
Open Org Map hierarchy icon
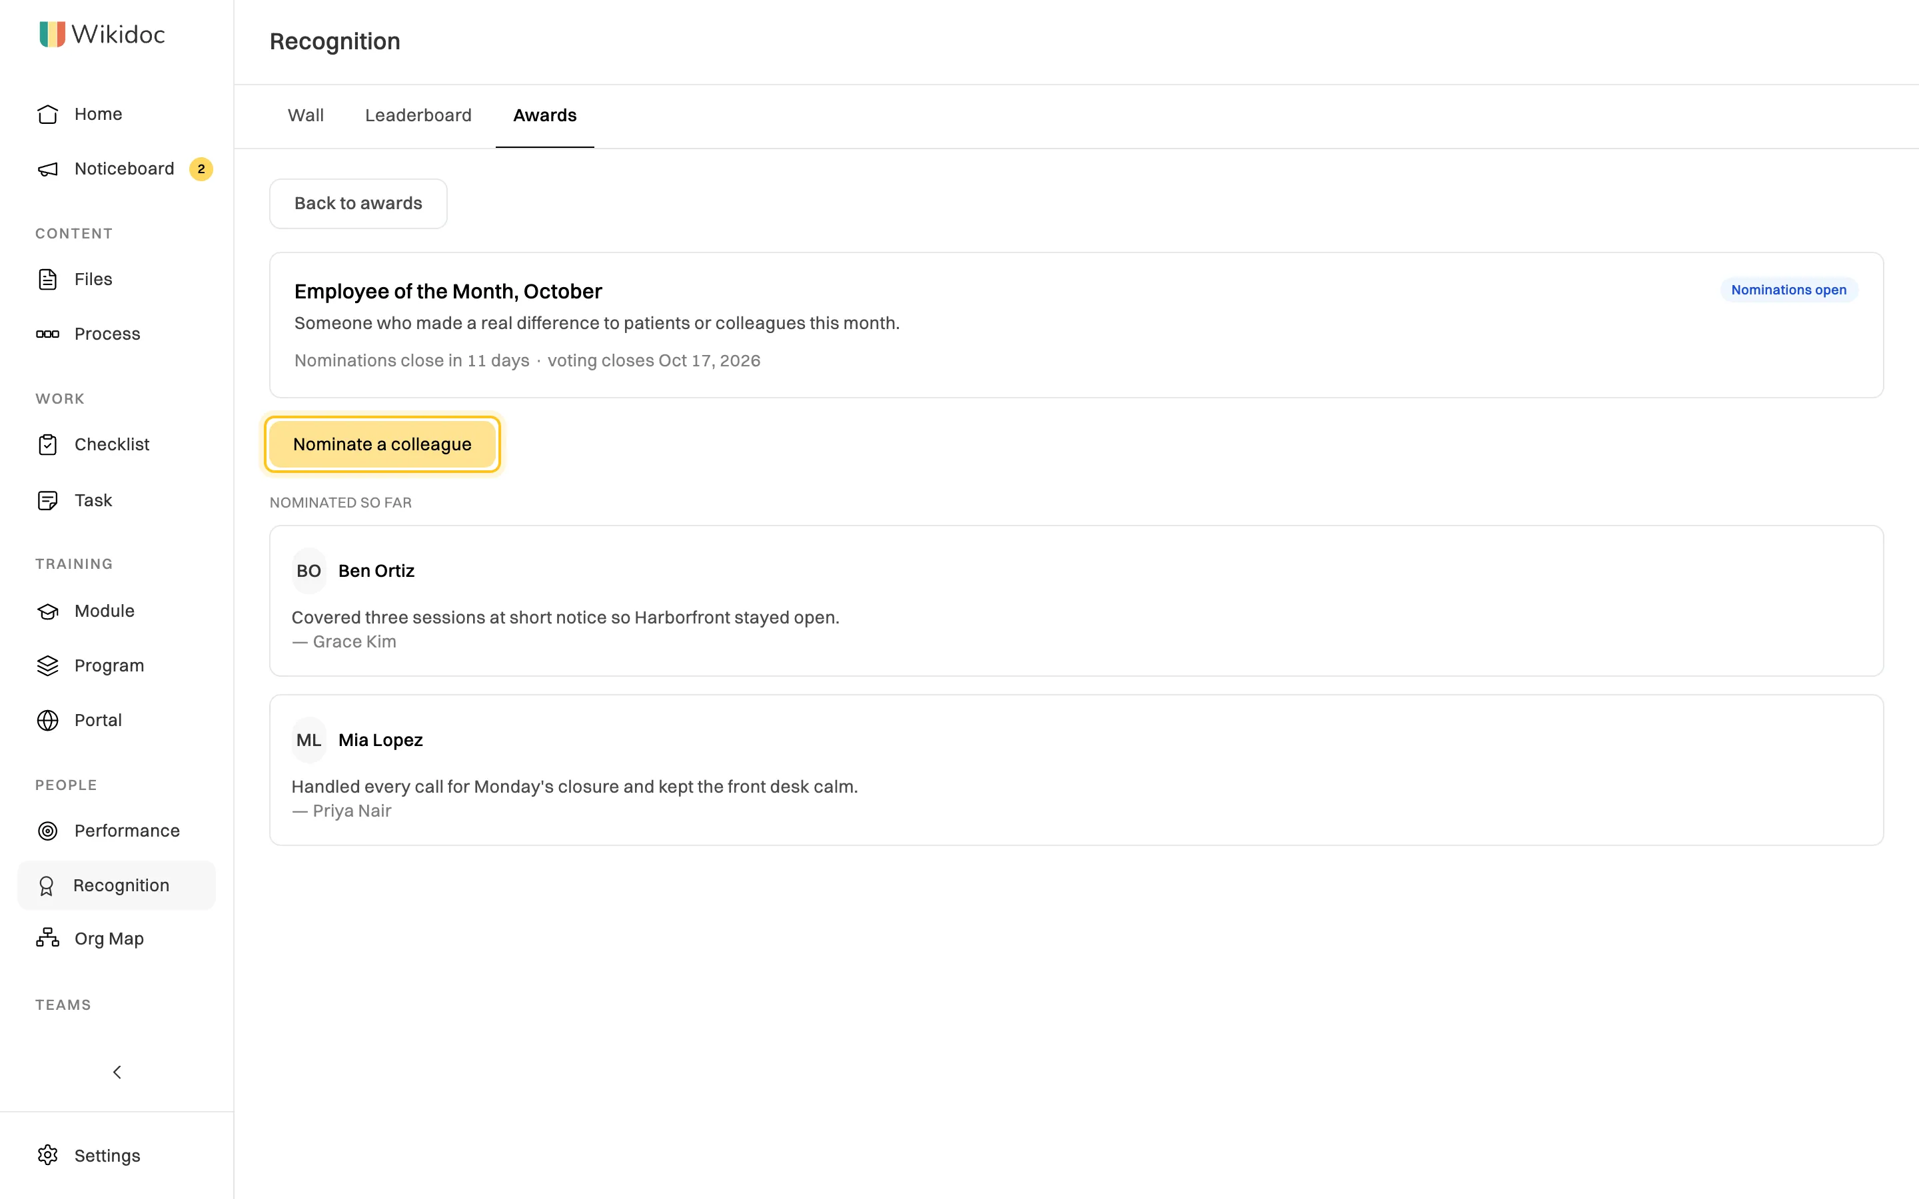(47, 938)
